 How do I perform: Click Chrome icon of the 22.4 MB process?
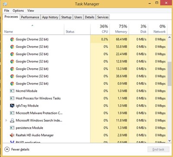coord(12,54)
